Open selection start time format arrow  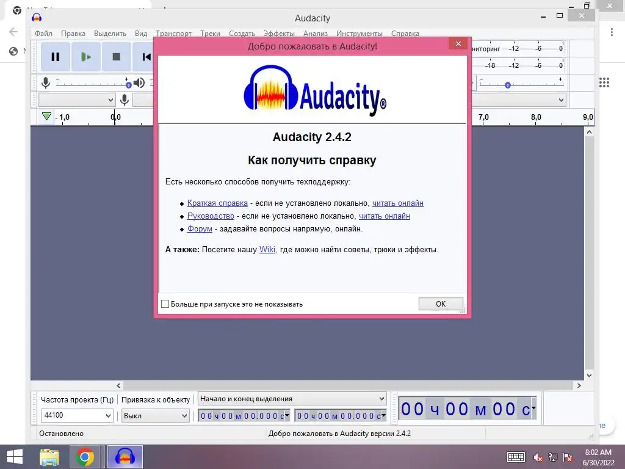tap(287, 415)
